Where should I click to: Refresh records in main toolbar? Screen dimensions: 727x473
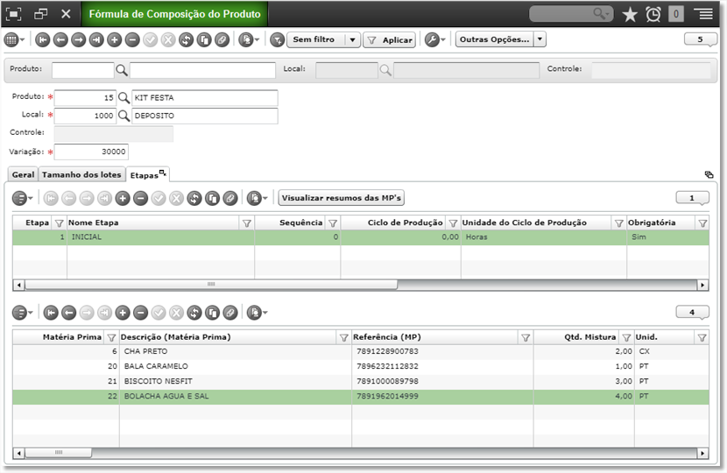tap(186, 40)
